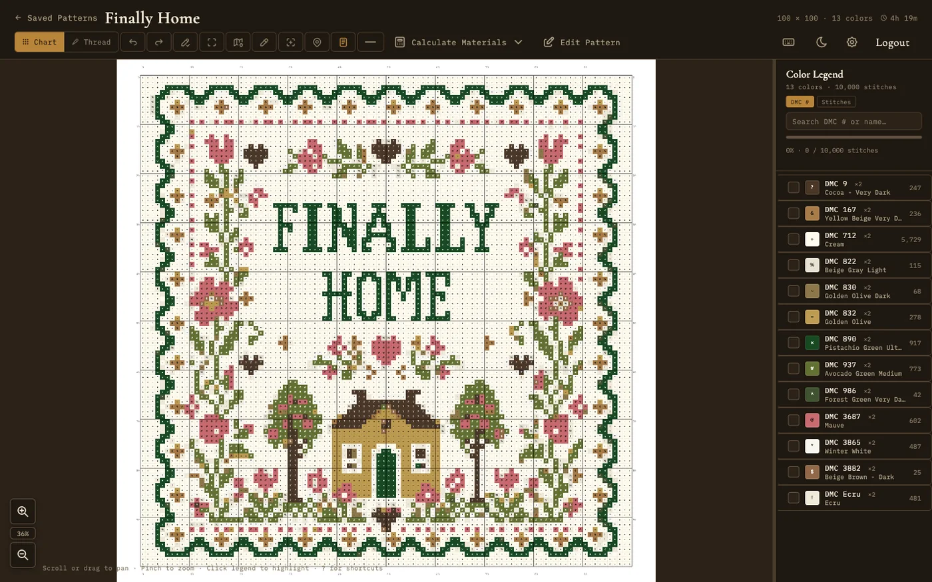The height and width of the screenshot is (582, 932).
Task: Click the 917 stitch count for Pistachio Green
Action: tap(915, 343)
